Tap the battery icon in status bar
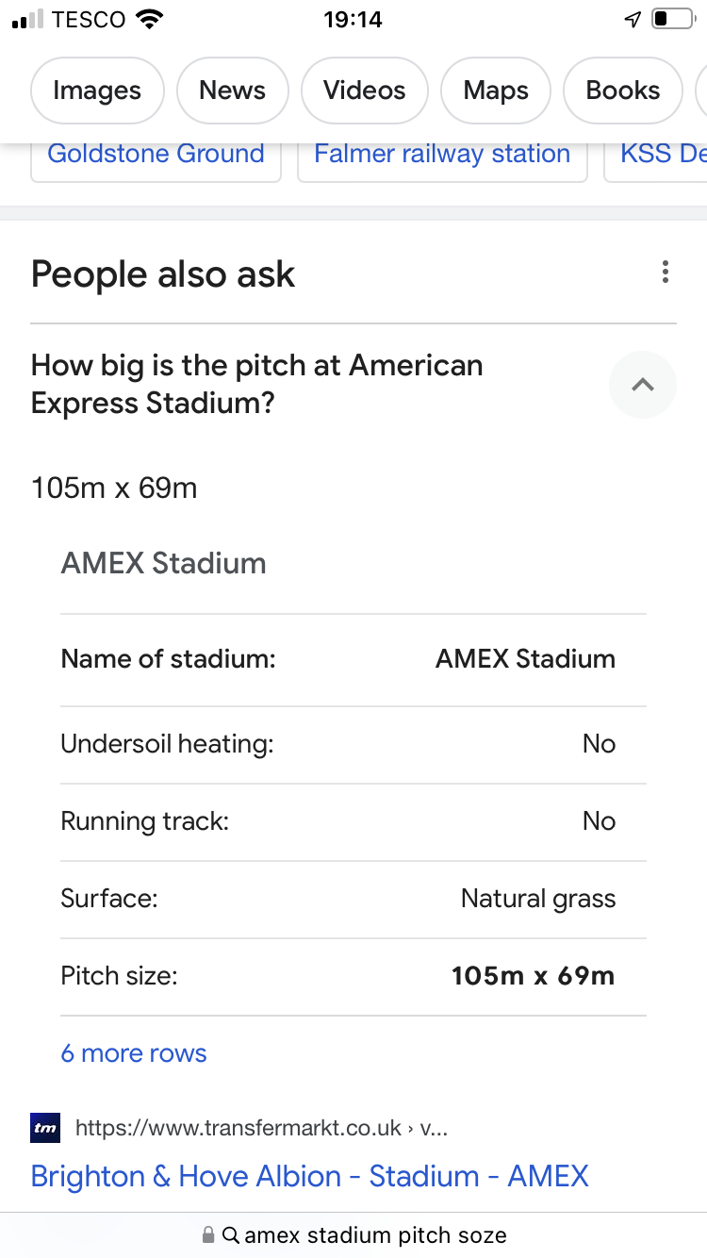Viewport: 707px width, 1258px height. point(673,20)
